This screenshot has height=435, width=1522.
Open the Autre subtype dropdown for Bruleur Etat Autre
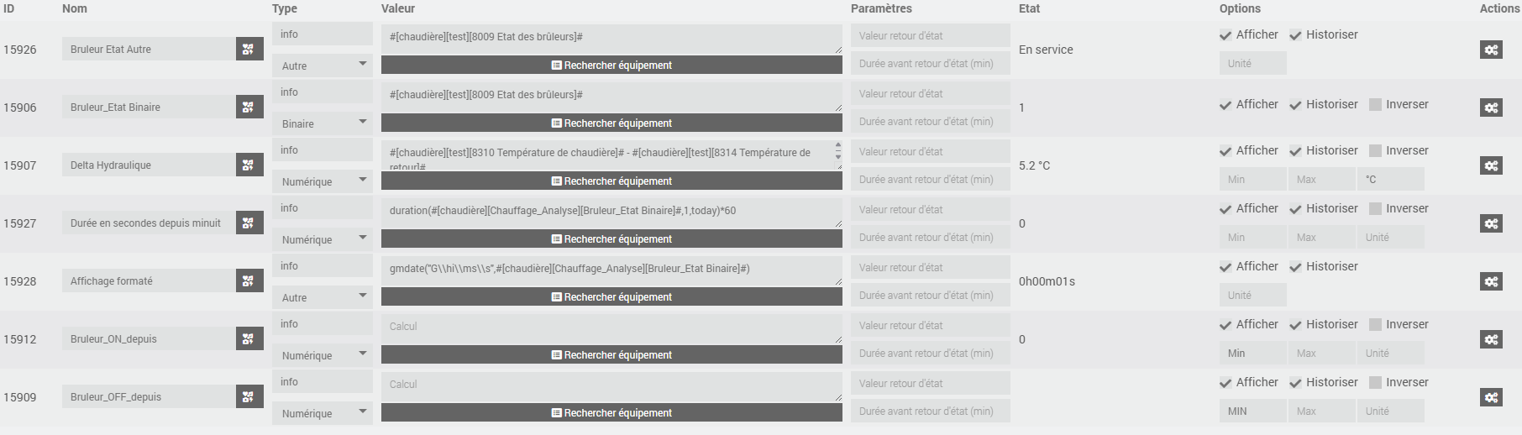point(322,66)
